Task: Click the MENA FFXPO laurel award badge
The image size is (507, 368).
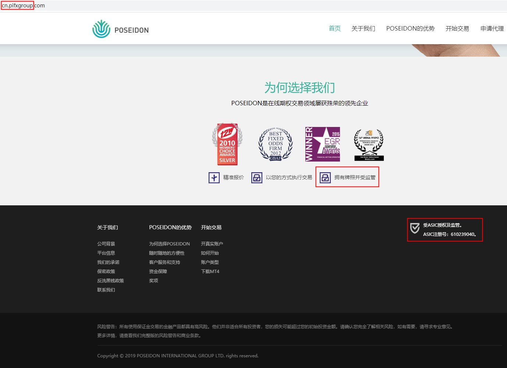Action: point(369,145)
